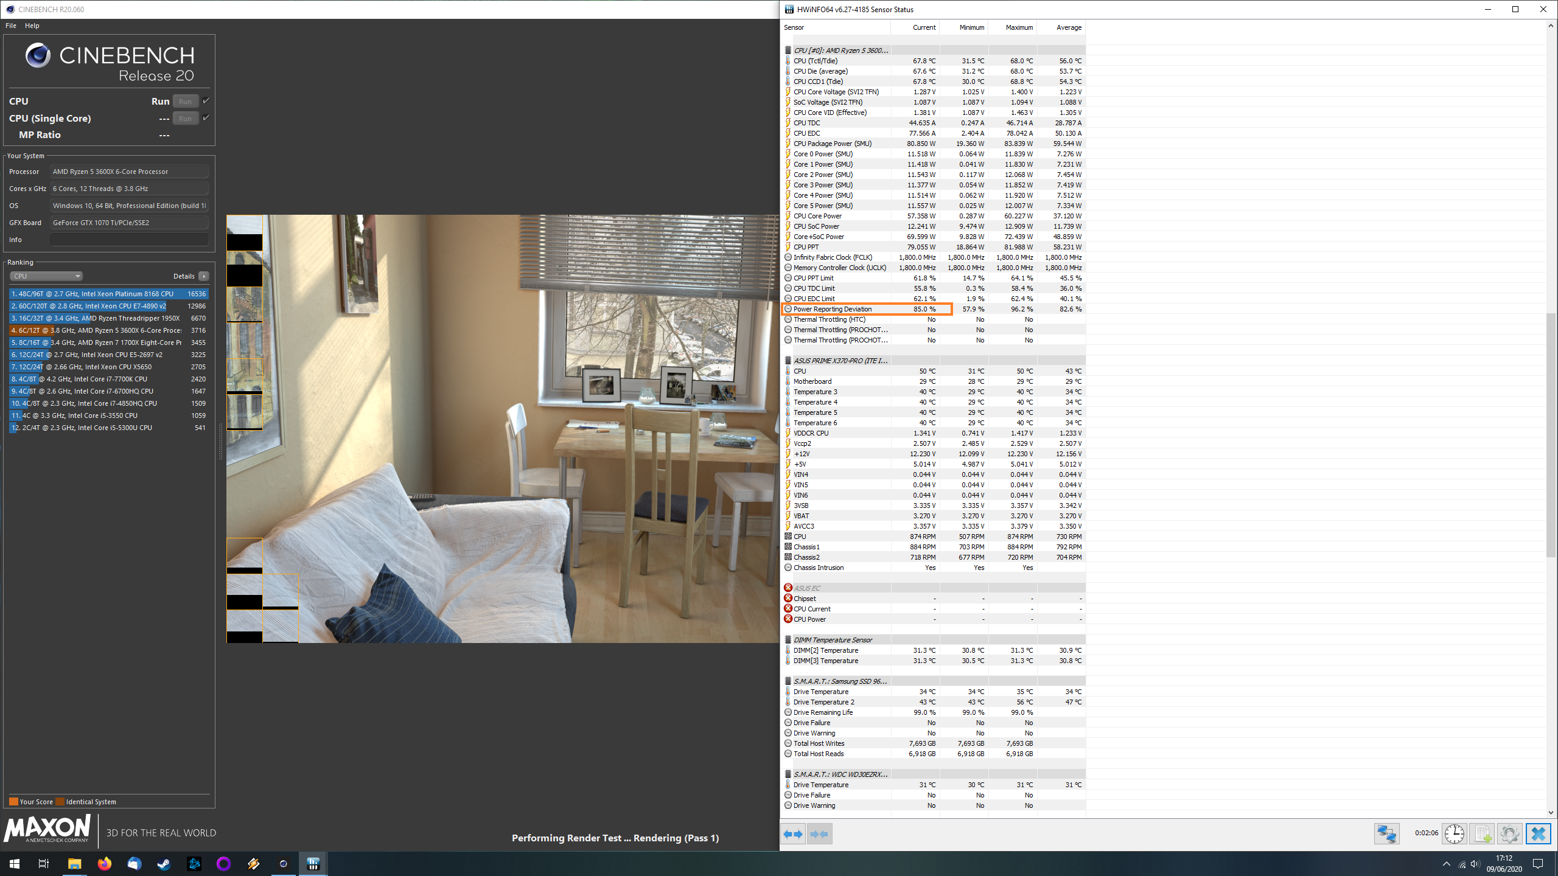Click the S.M.A.R.T.: WDC WD30EZRX group header
This screenshot has width=1558, height=876.
click(x=933, y=774)
